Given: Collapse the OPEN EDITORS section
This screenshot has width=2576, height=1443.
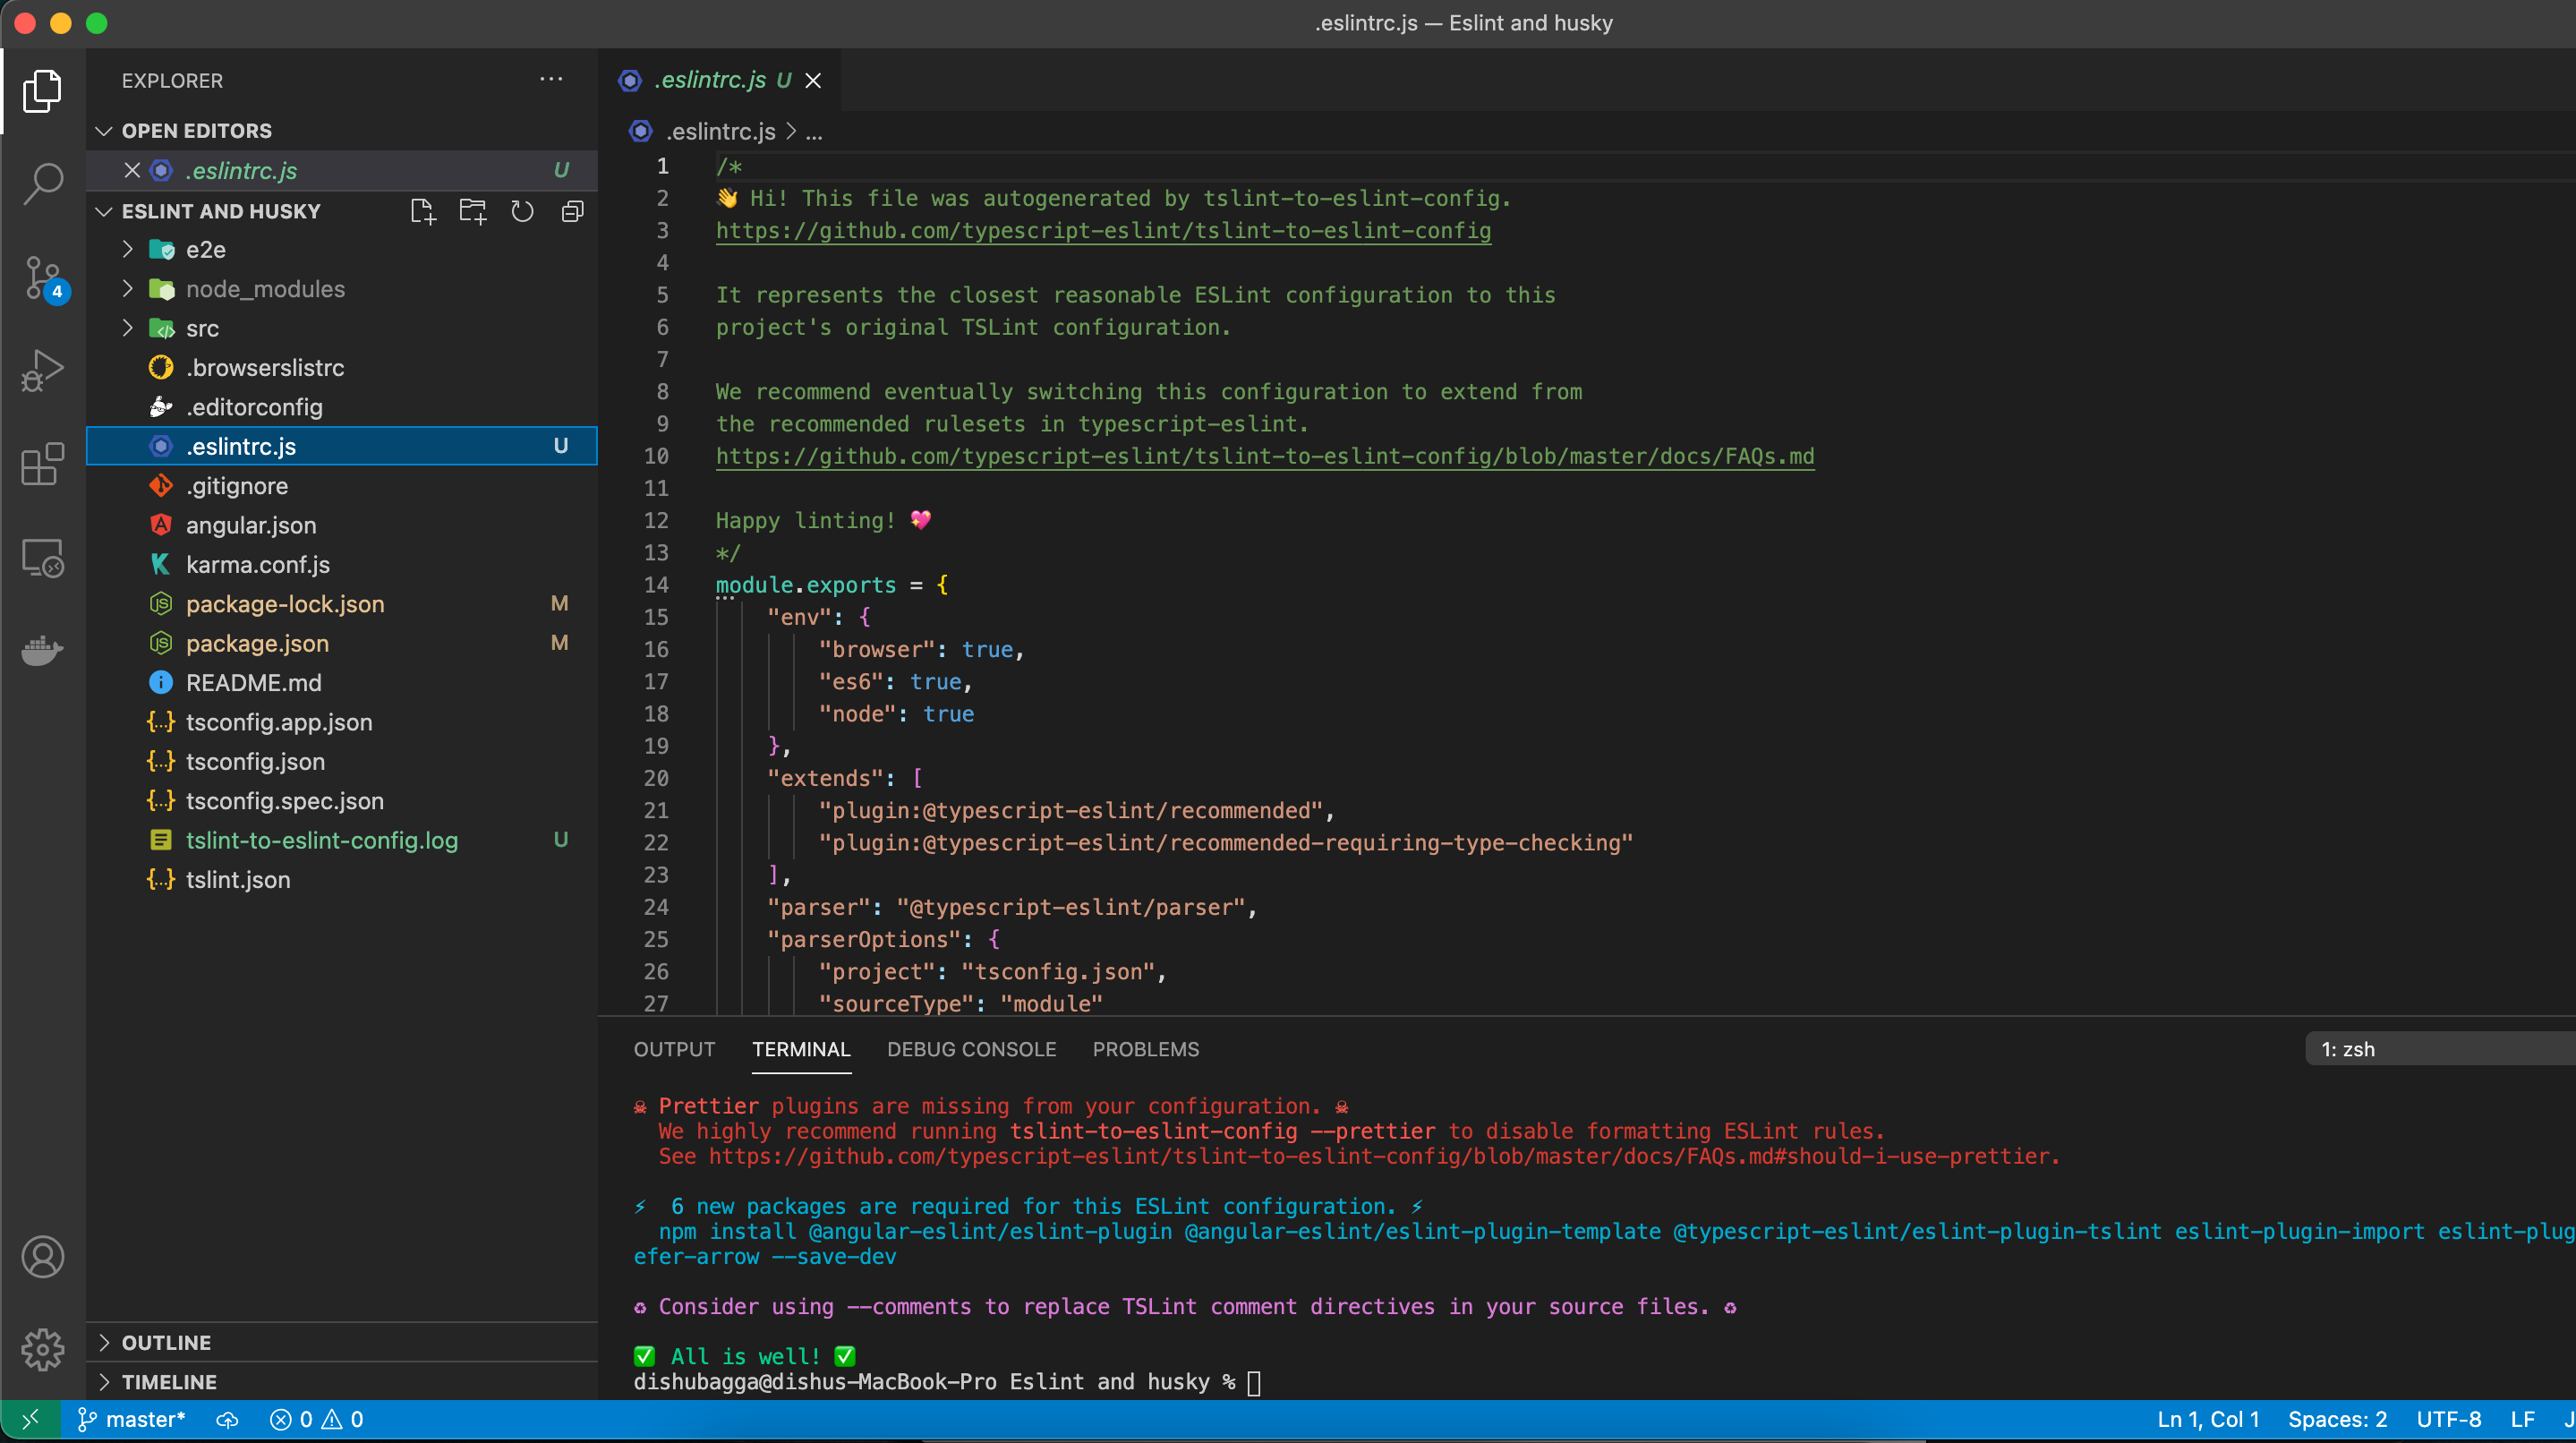Looking at the screenshot, I should tap(196, 131).
